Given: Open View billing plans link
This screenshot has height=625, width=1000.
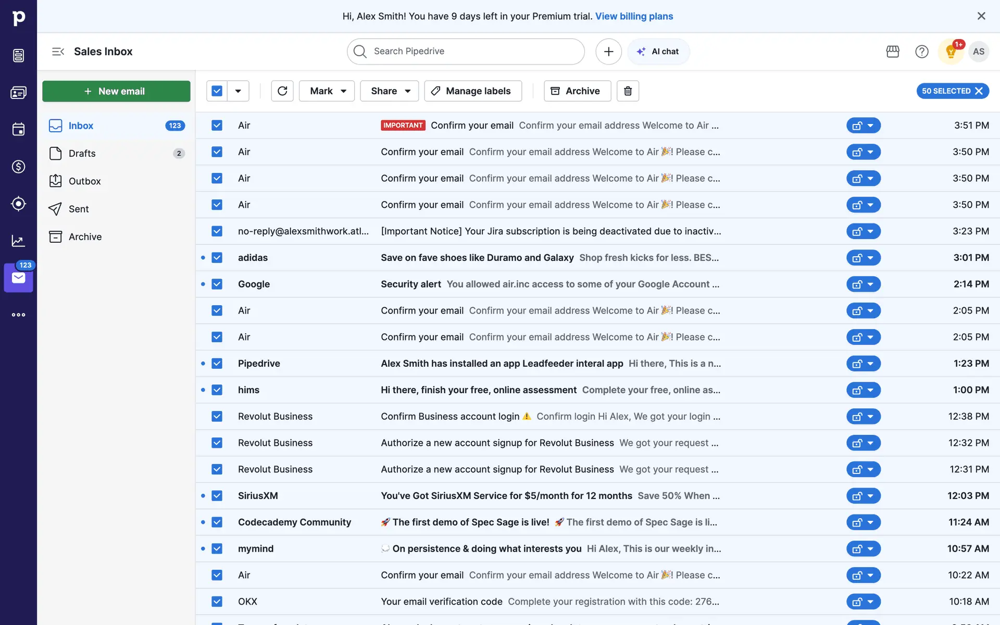Looking at the screenshot, I should coord(634,16).
